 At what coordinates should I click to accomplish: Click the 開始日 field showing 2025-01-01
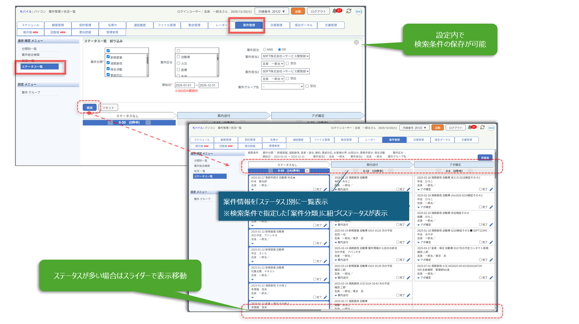(184, 85)
